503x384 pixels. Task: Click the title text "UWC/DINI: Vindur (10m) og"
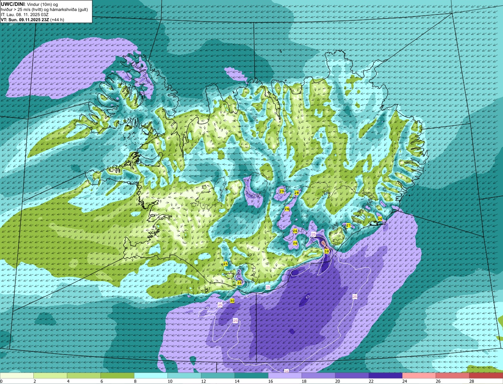click(x=29, y=4)
